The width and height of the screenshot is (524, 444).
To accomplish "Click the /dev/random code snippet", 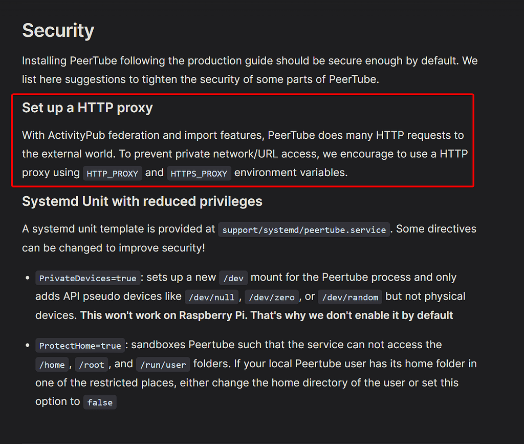I will tap(350, 297).
